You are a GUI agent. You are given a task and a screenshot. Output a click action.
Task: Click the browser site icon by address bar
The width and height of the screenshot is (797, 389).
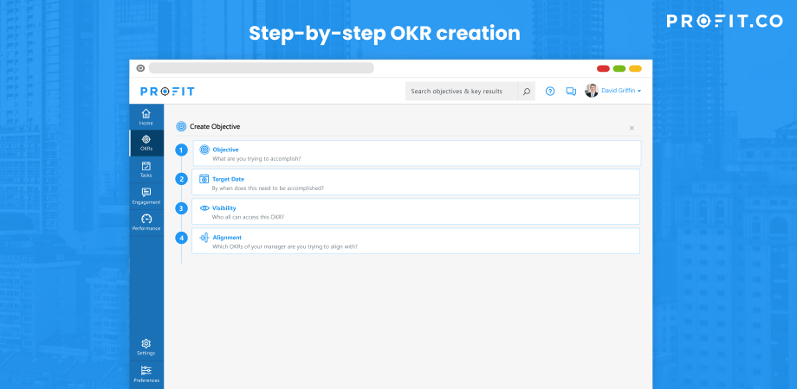coord(140,68)
